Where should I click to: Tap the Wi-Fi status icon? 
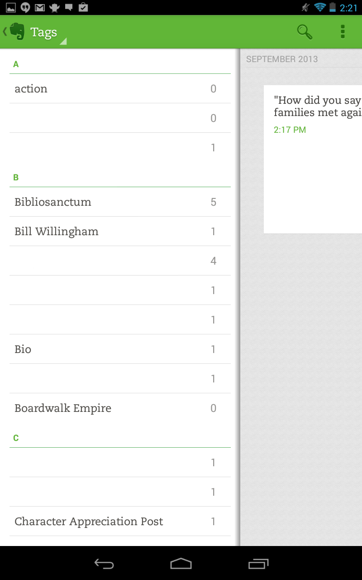tap(320, 8)
